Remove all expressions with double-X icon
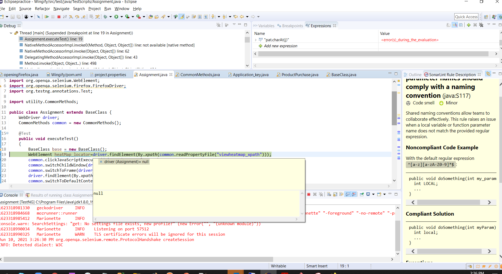This screenshot has height=274, width=502. click(481, 25)
